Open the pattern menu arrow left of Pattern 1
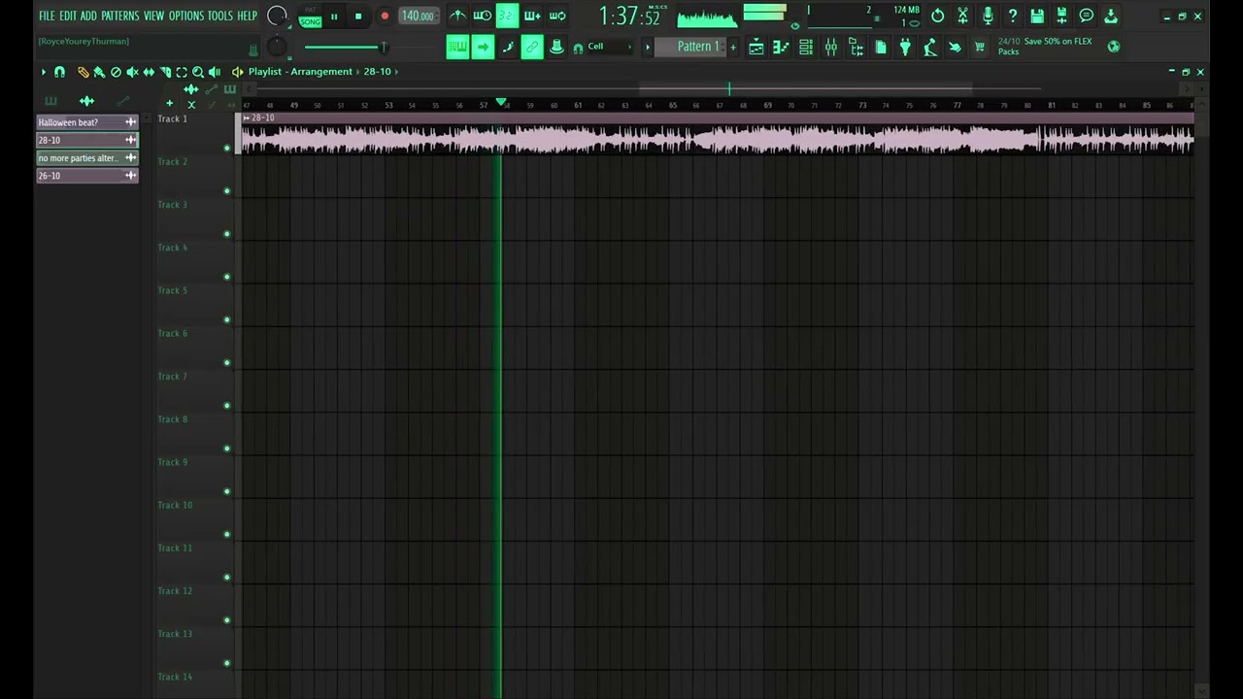1243x699 pixels. [648, 47]
